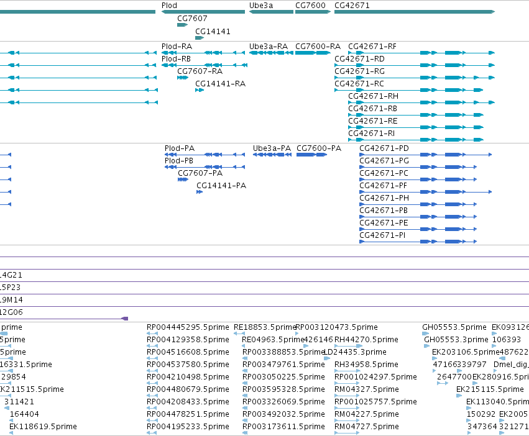The image size is (529, 436).
Task: Click protein label Plod-PB
Action: coord(179,160)
